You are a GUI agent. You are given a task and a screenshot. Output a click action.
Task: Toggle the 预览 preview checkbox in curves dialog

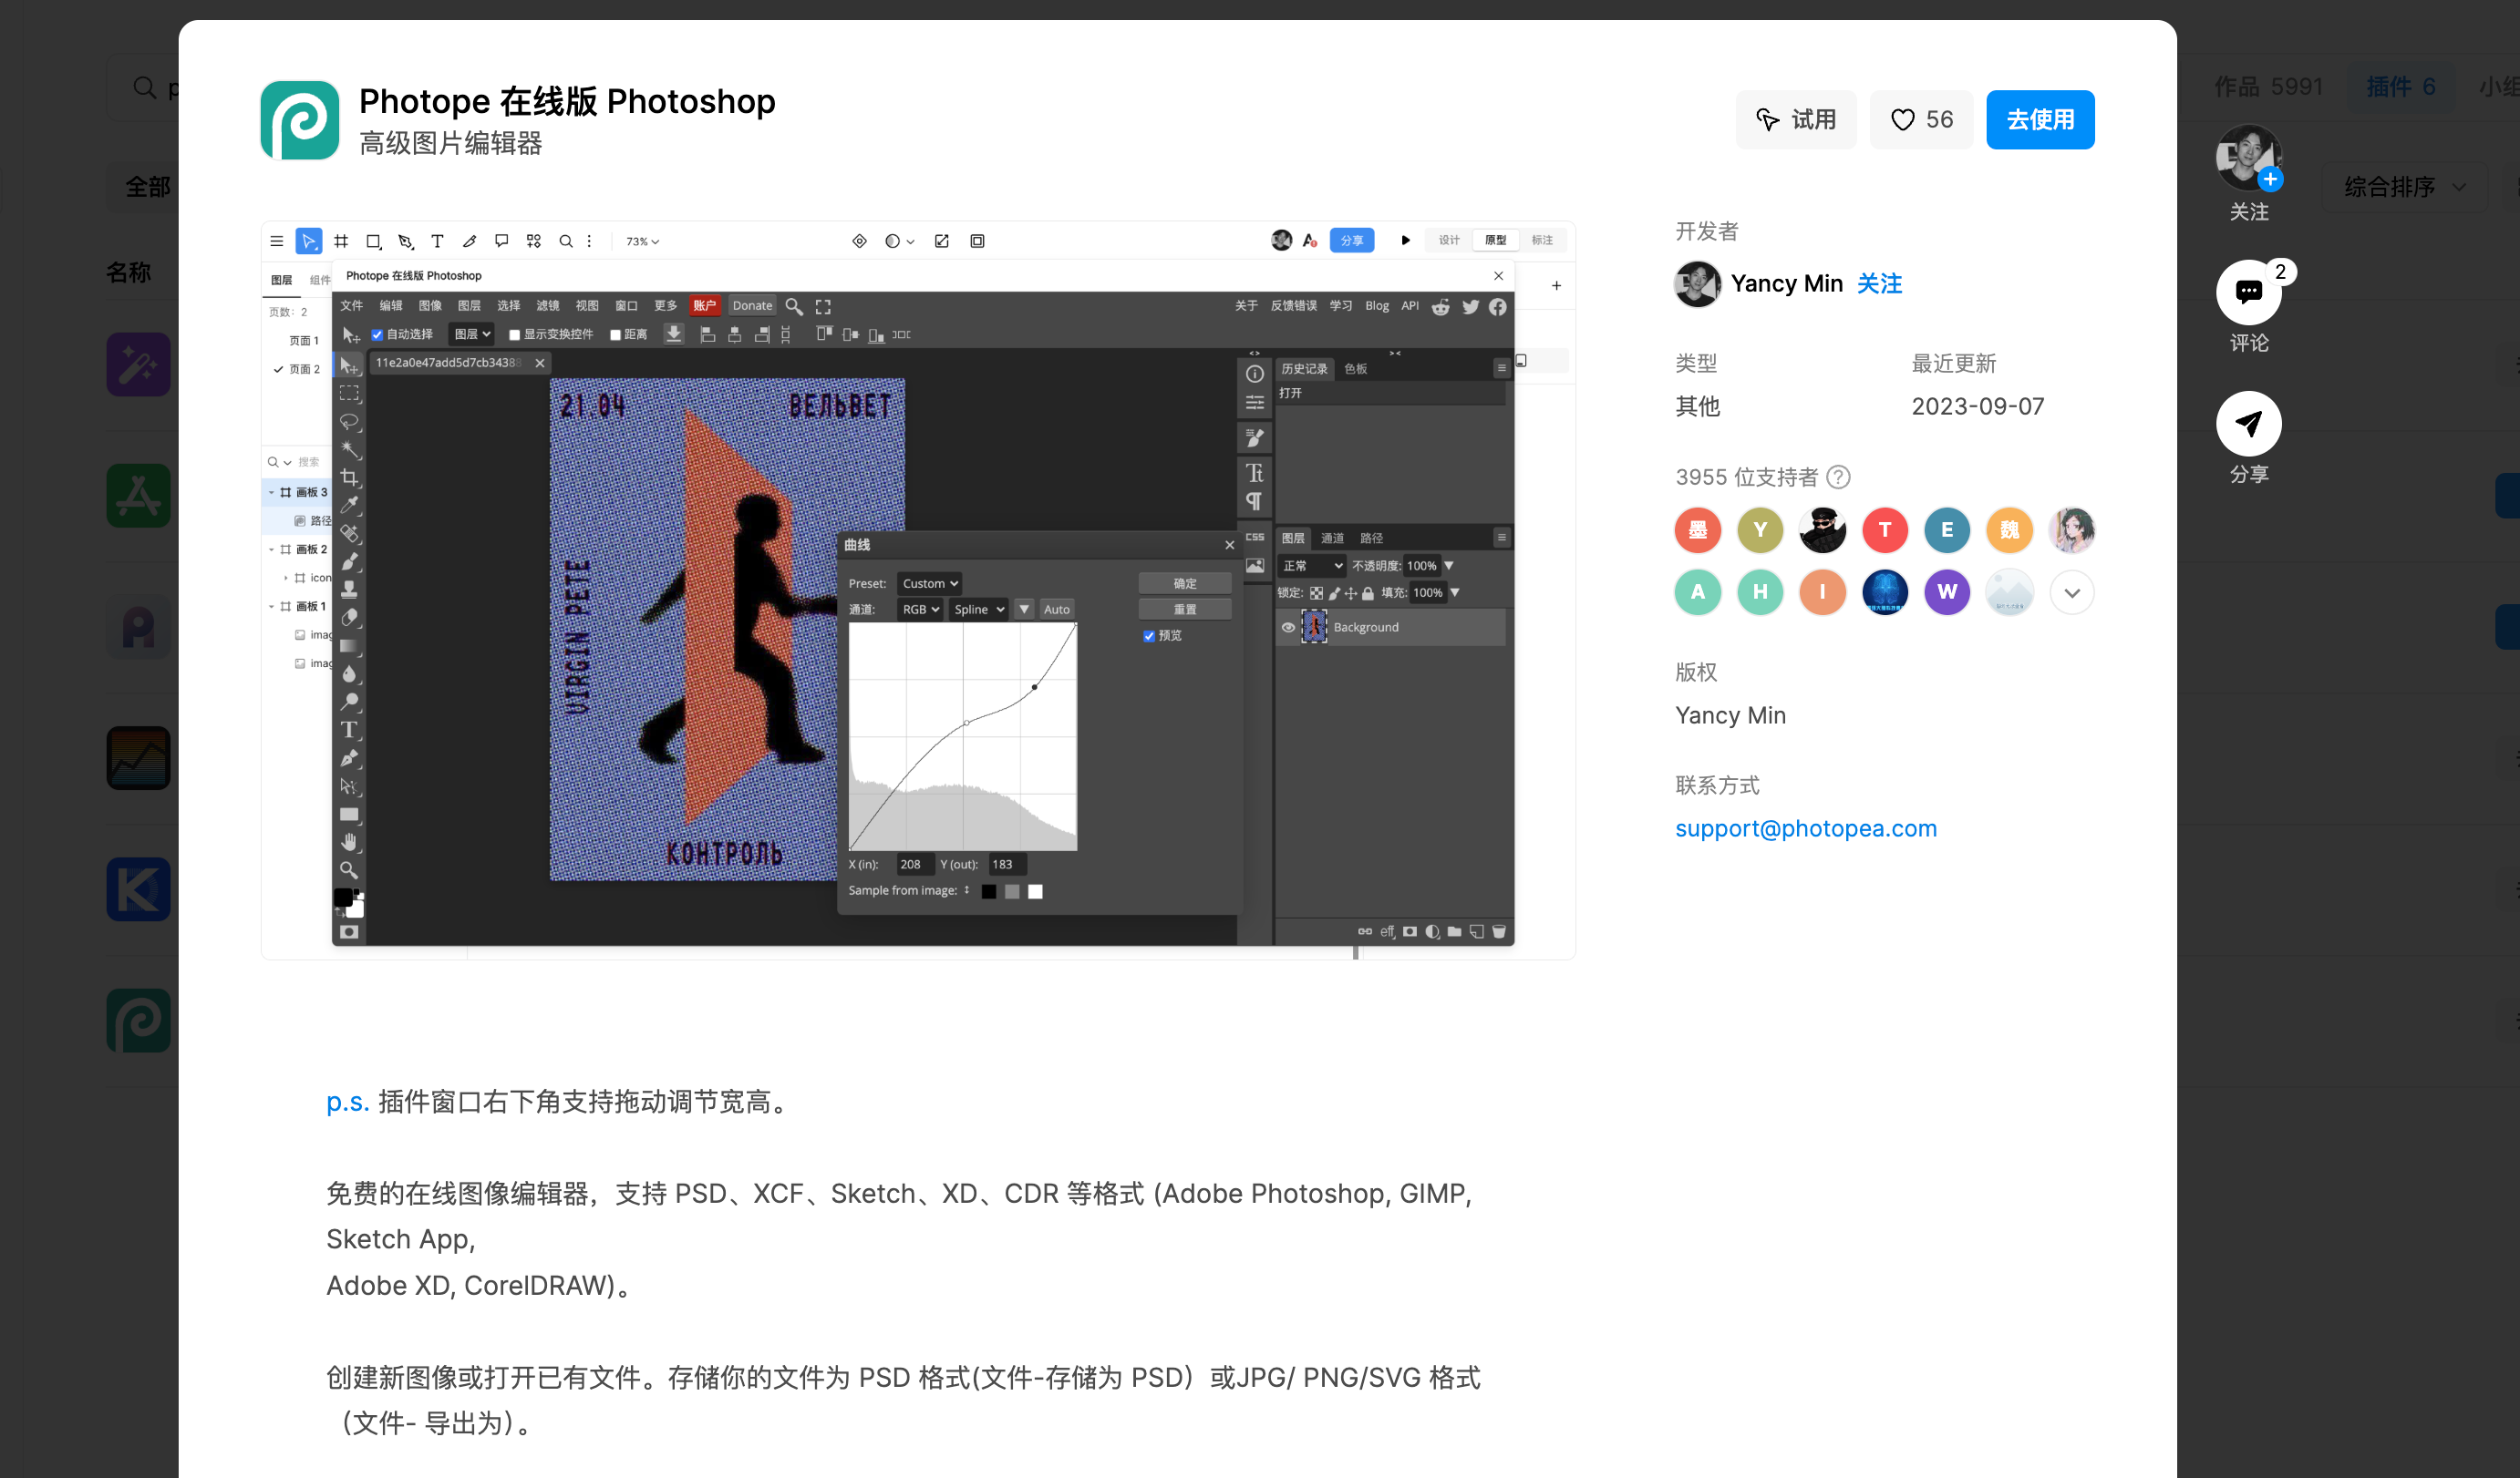tap(1149, 637)
